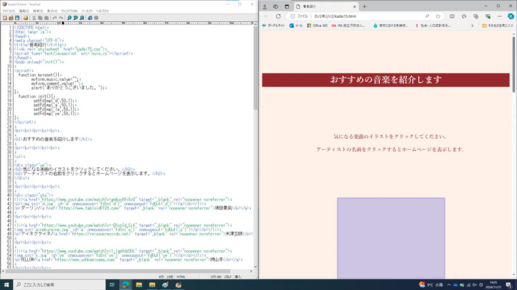Viewport: 517px width, 290px height.
Task: Open the Edge Copilot sidebar icon
Action: click(510, 17)
